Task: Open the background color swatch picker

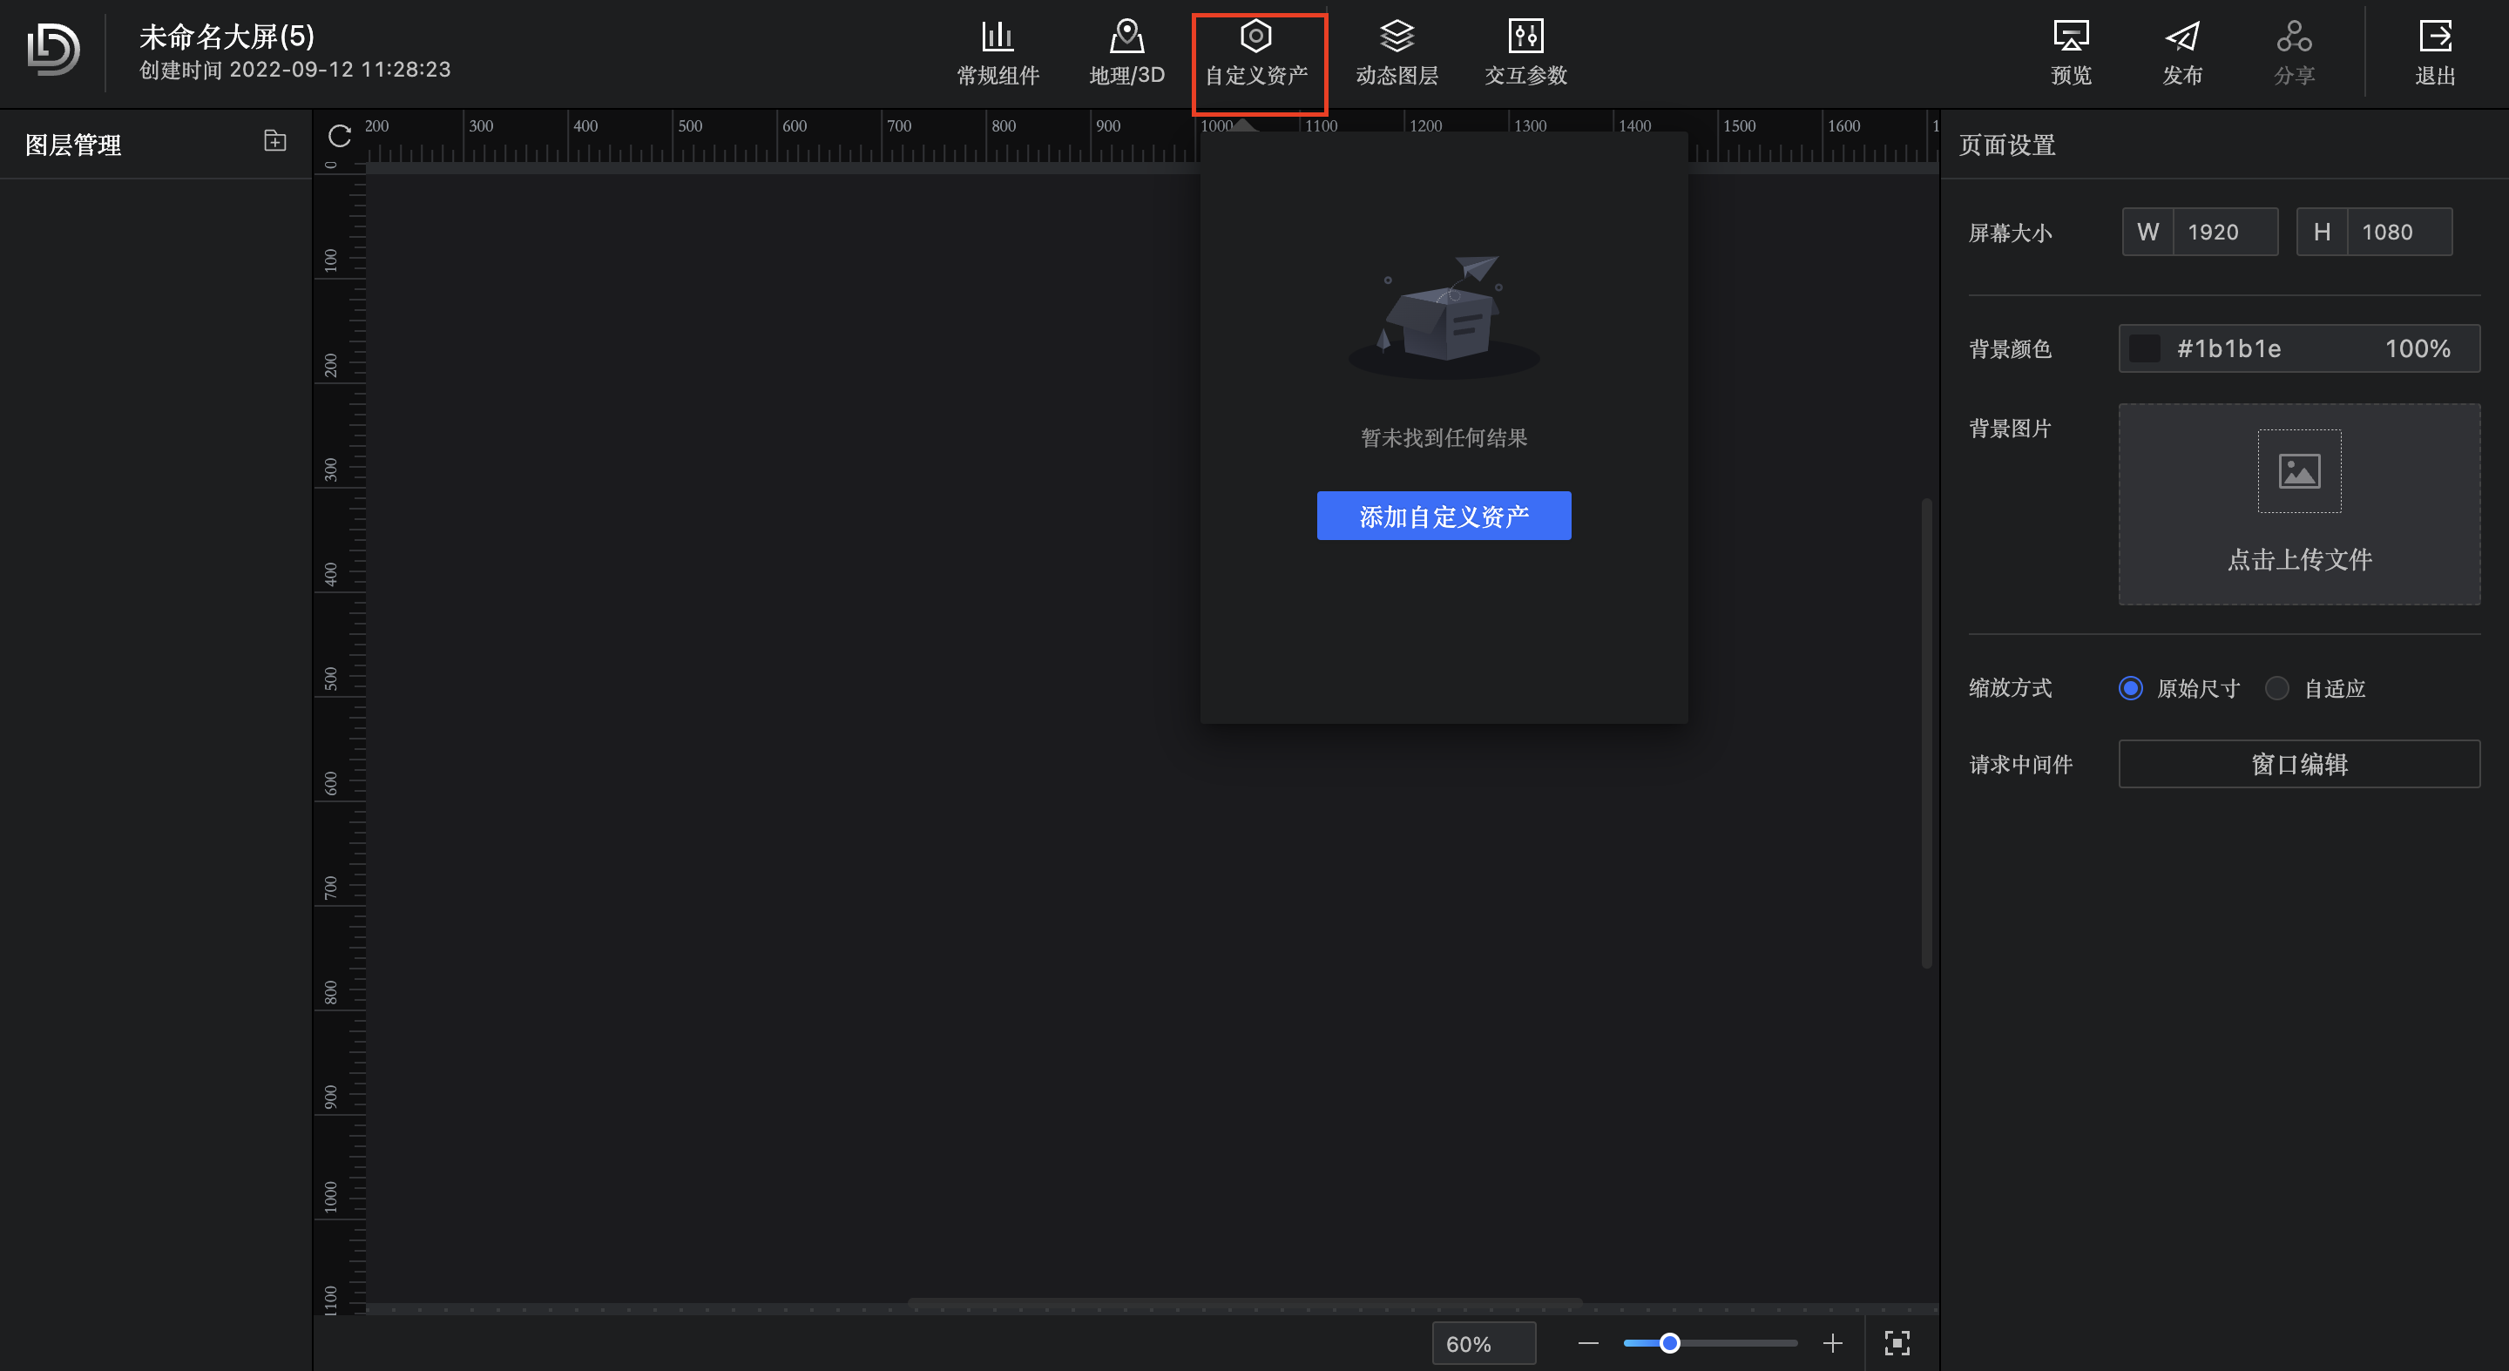Action: click(x=2144, y=348)
